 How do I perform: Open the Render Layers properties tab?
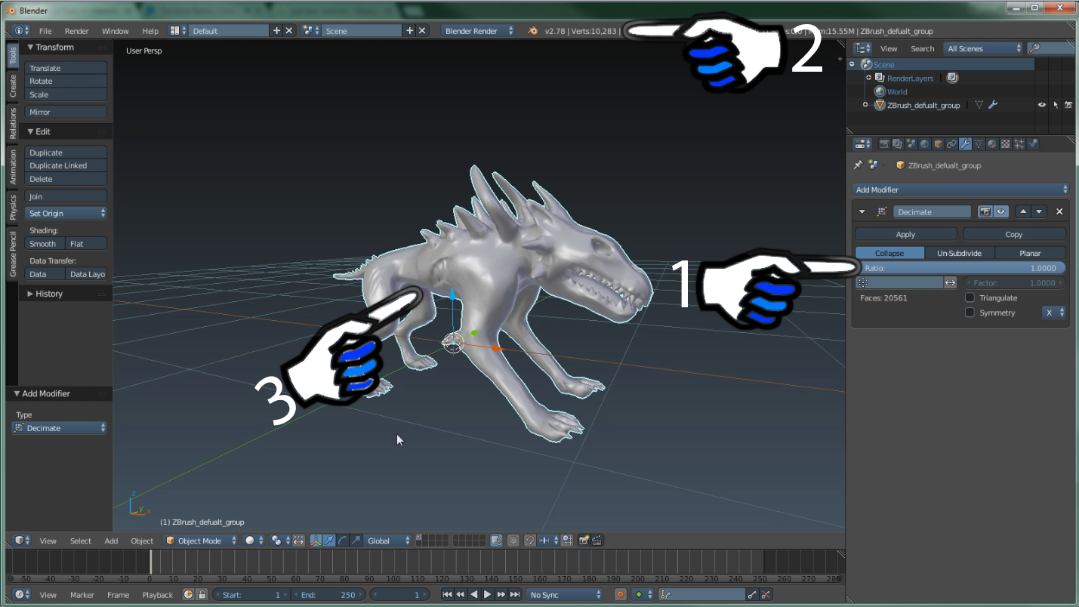pos(897,143)
